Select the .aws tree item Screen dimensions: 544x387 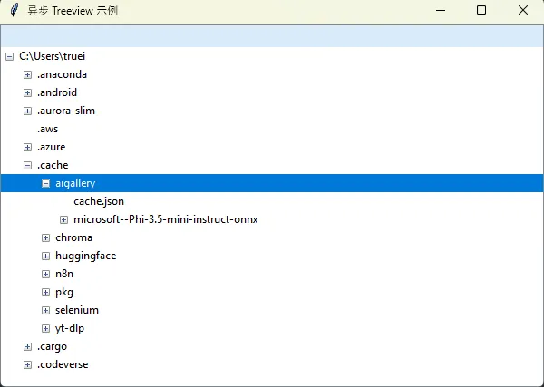coord(47,129)
